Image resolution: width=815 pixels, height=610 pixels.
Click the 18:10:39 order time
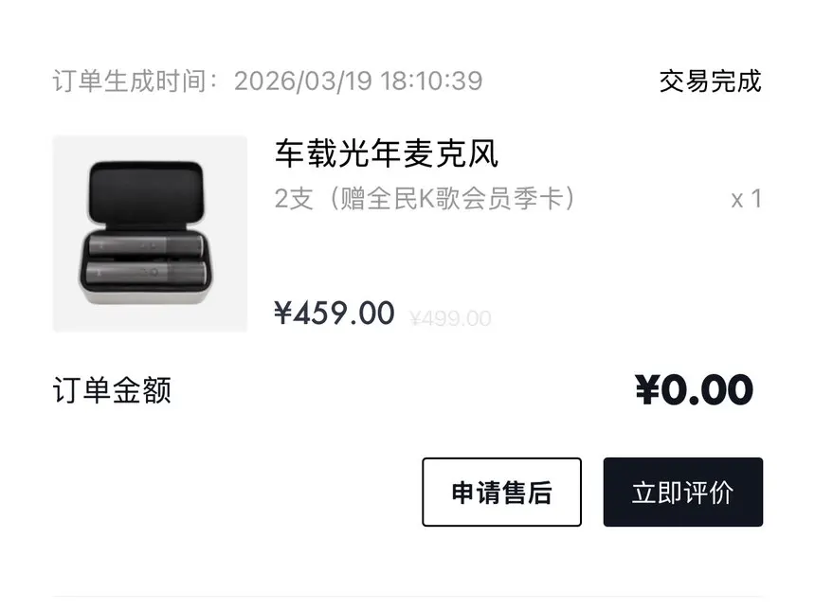tap(431, 81)
